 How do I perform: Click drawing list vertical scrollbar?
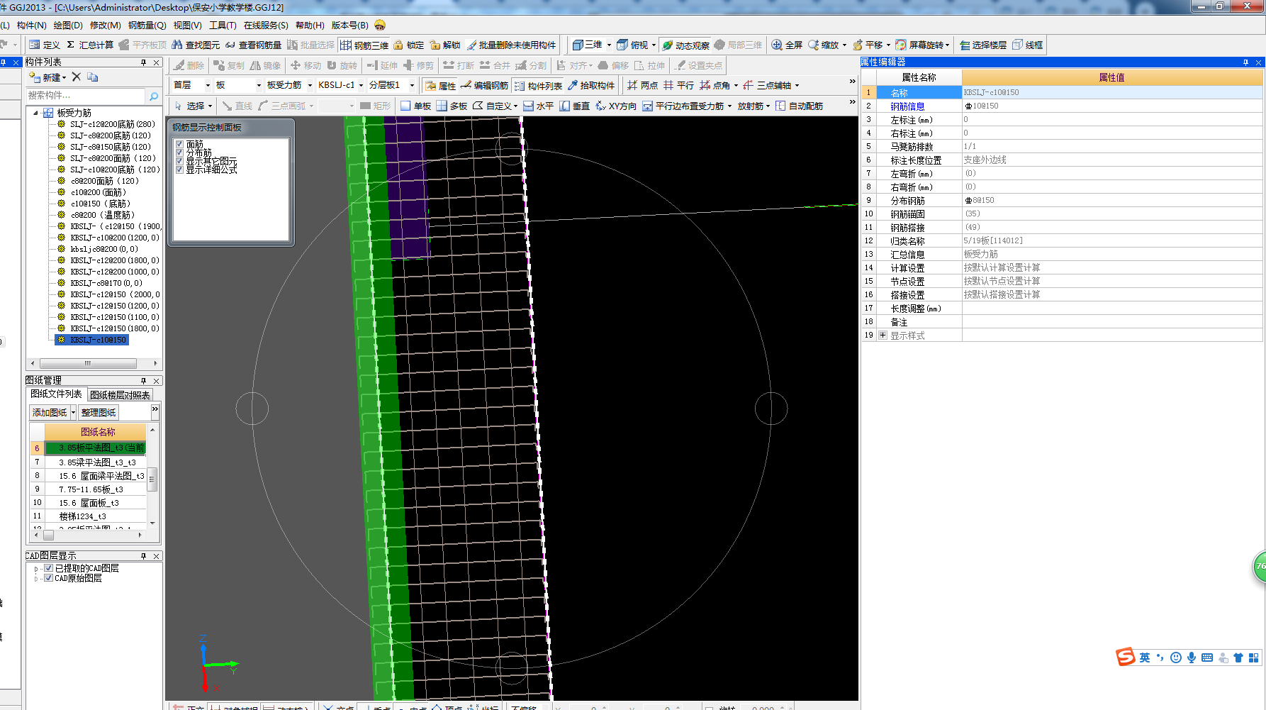152,479
